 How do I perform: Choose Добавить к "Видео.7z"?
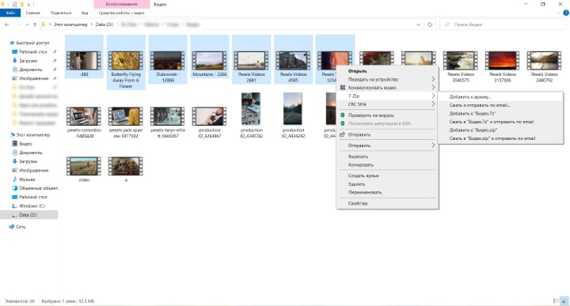[501, 114]
